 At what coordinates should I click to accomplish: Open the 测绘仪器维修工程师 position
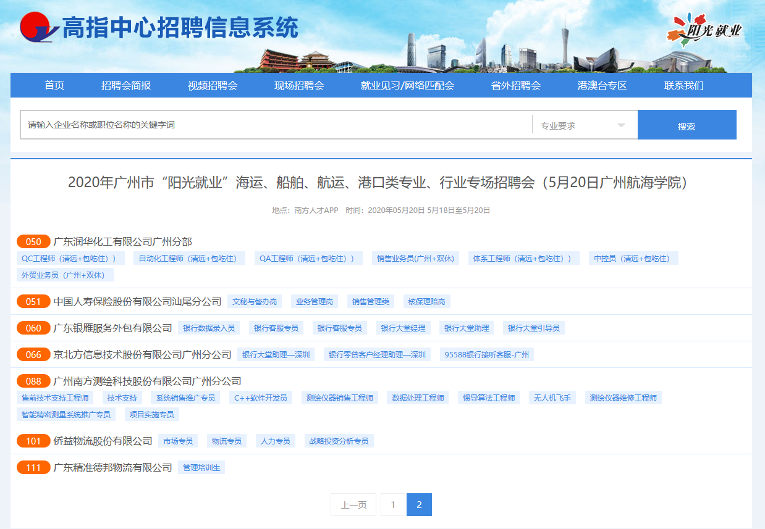[623, 398]
